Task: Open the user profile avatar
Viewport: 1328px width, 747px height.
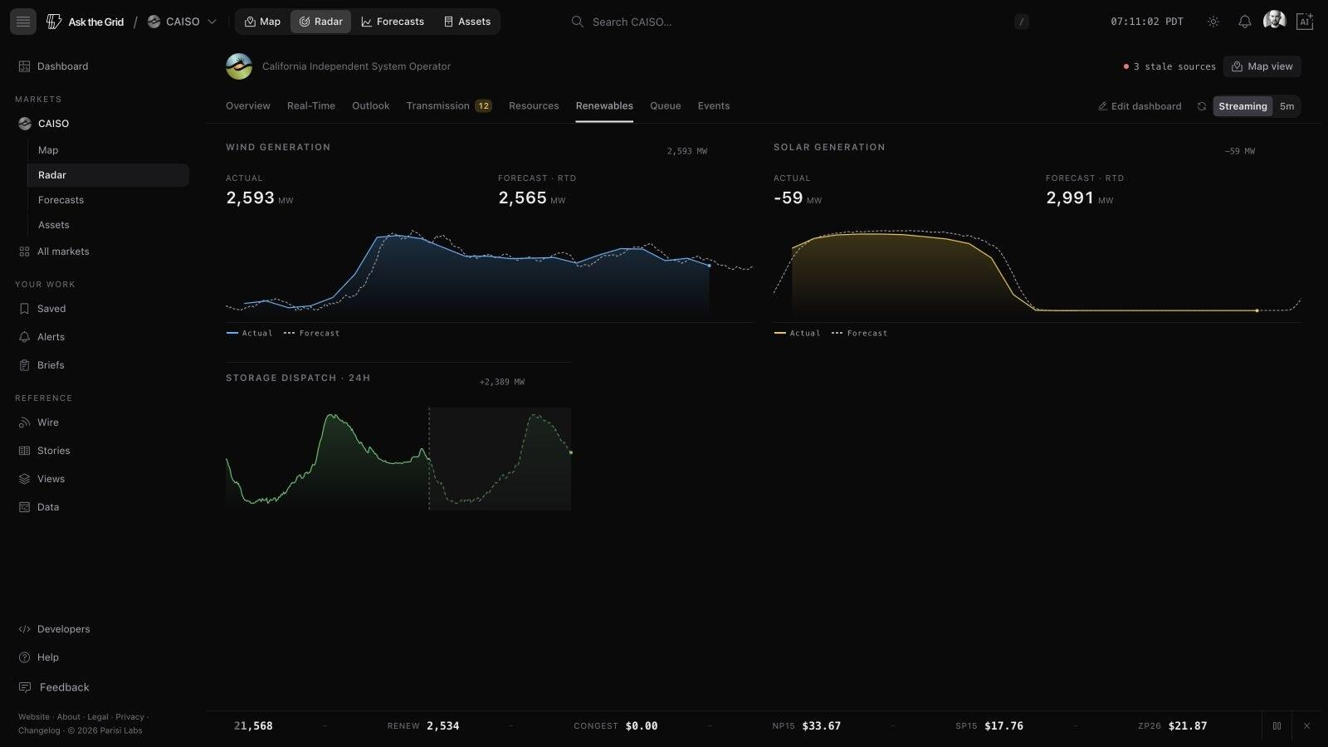Action: click(1274, 21)
